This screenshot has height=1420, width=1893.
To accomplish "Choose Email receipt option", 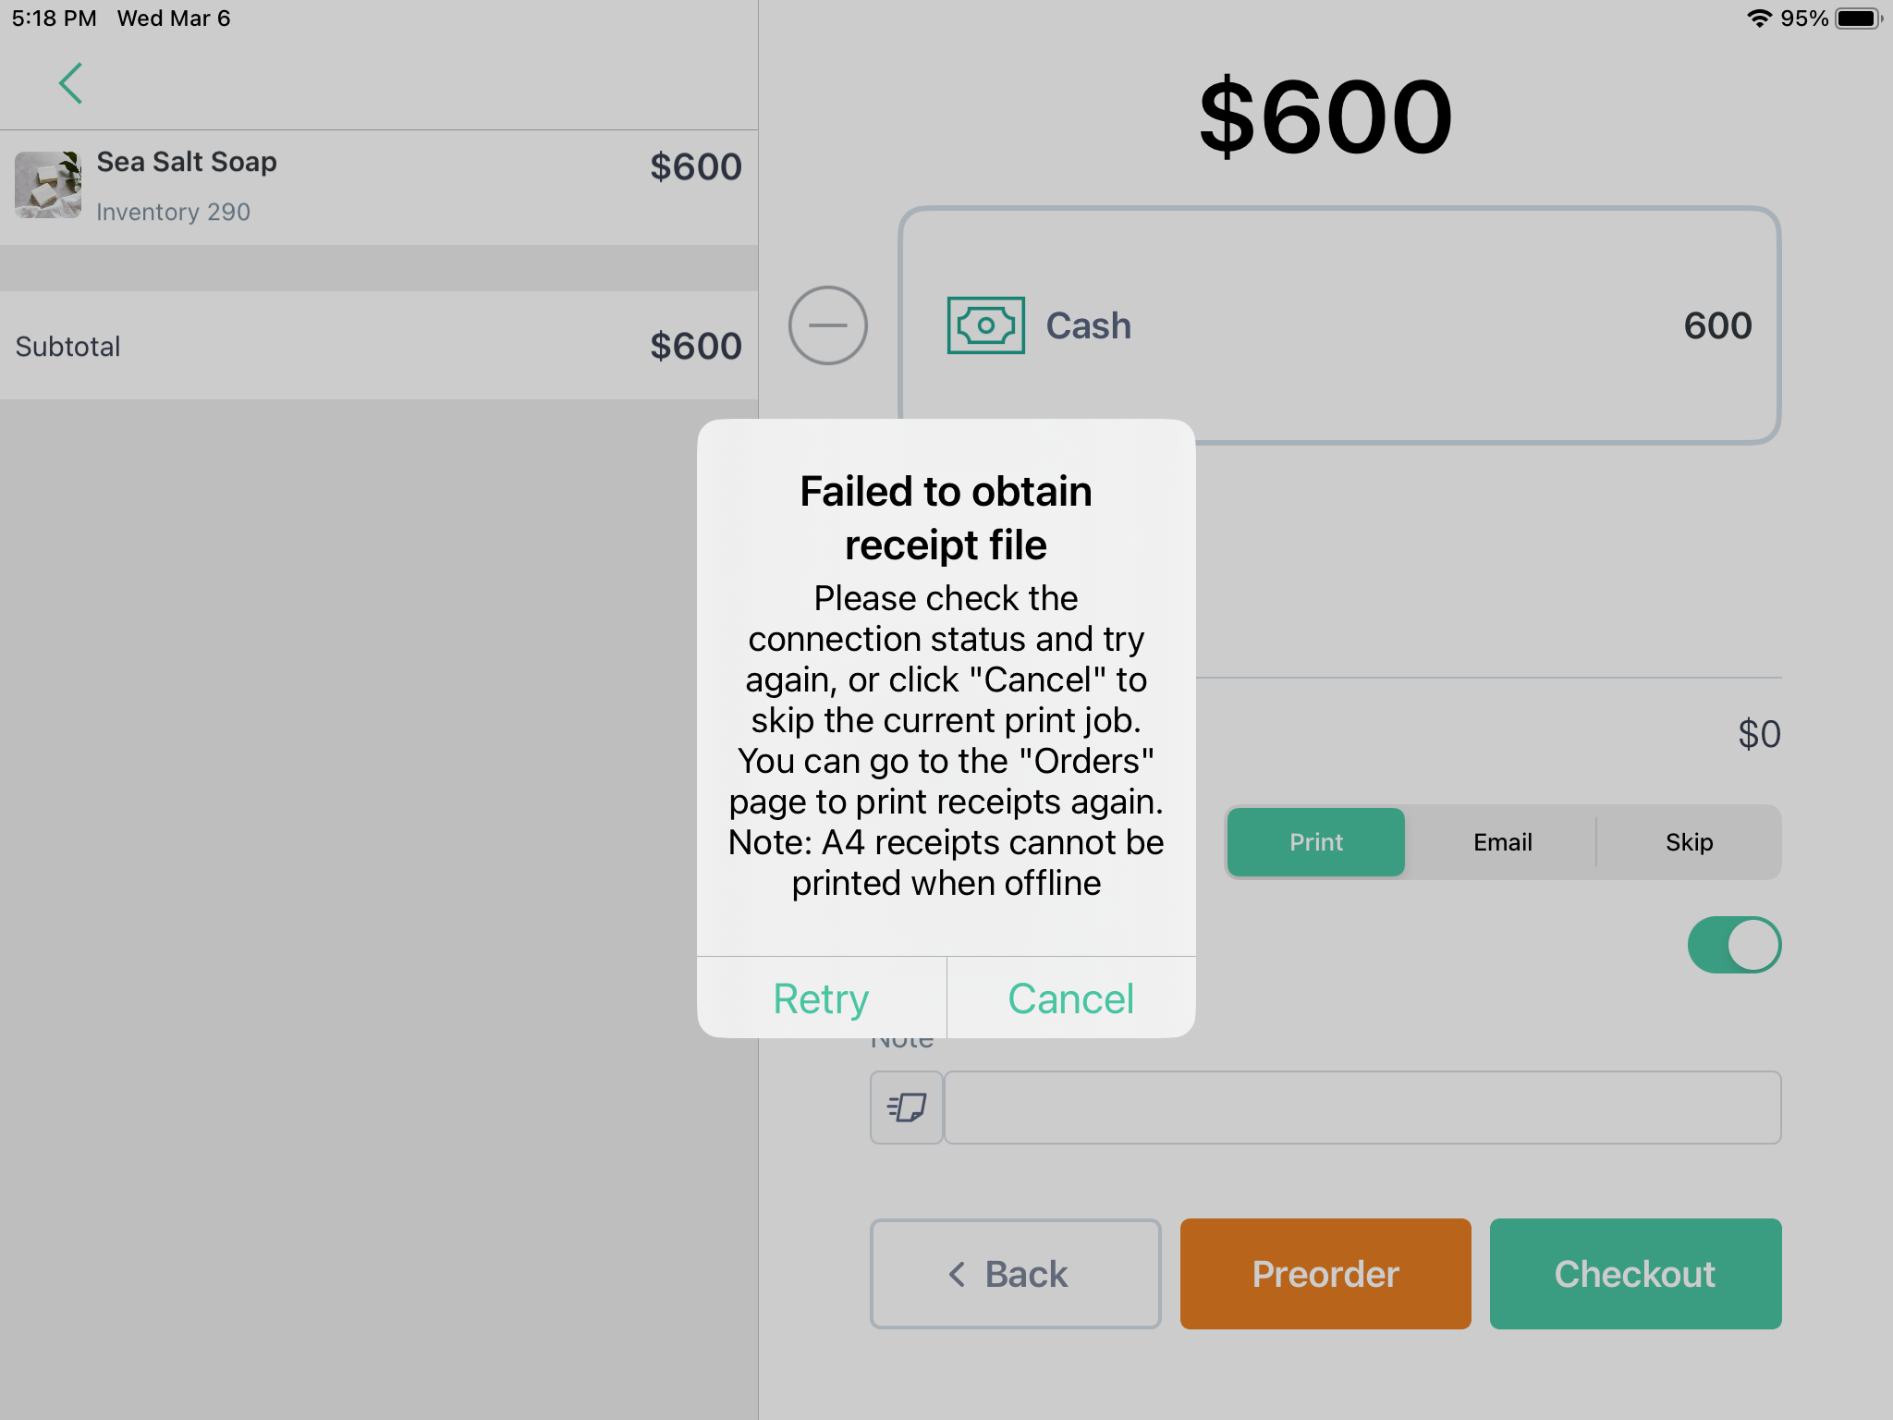I will point(1502,842).
